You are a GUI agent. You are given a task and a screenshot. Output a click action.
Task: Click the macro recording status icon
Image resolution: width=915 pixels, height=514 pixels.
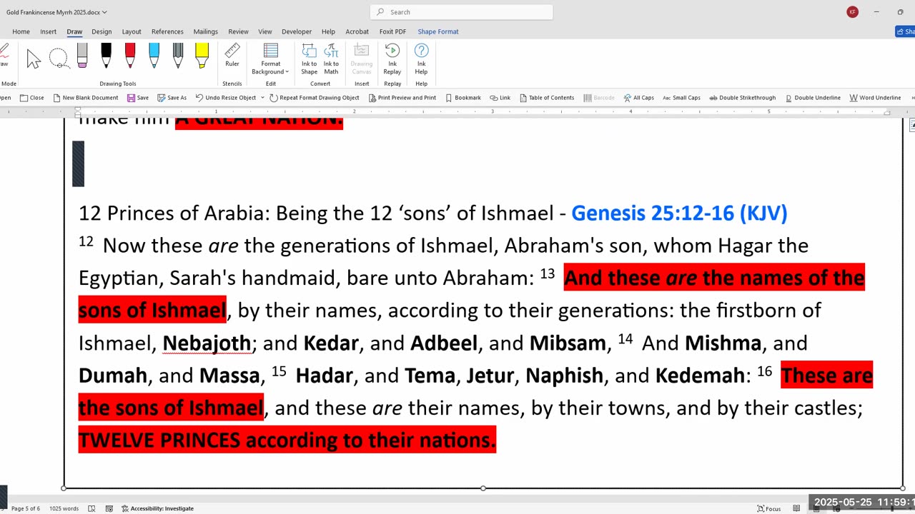[109, 508]
